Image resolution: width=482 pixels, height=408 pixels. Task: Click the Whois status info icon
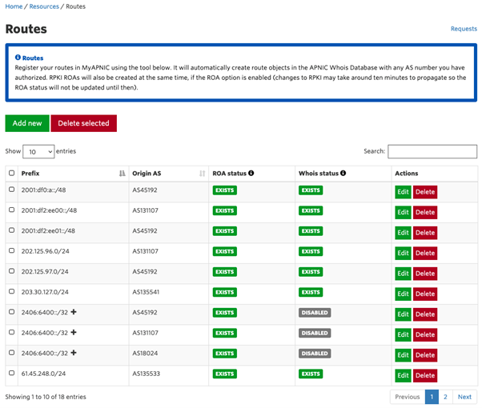(x=343, y=173)
